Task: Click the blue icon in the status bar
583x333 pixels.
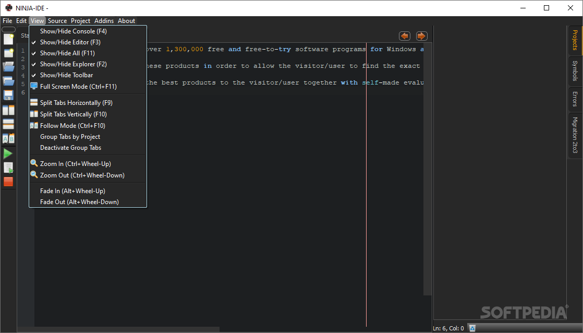Action: (x=472, y=328)
